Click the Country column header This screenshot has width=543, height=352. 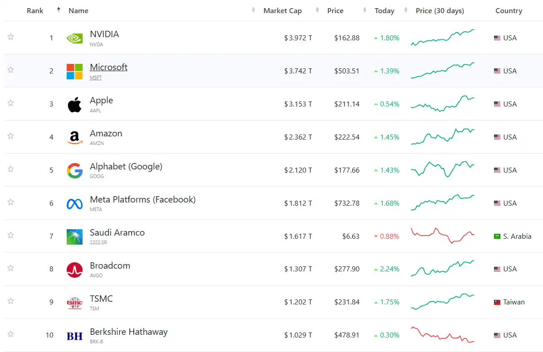(x=509, y=11)
